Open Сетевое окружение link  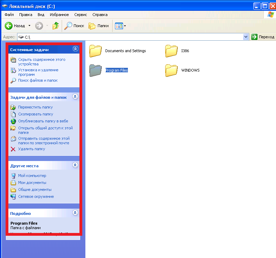coord(36,196)
